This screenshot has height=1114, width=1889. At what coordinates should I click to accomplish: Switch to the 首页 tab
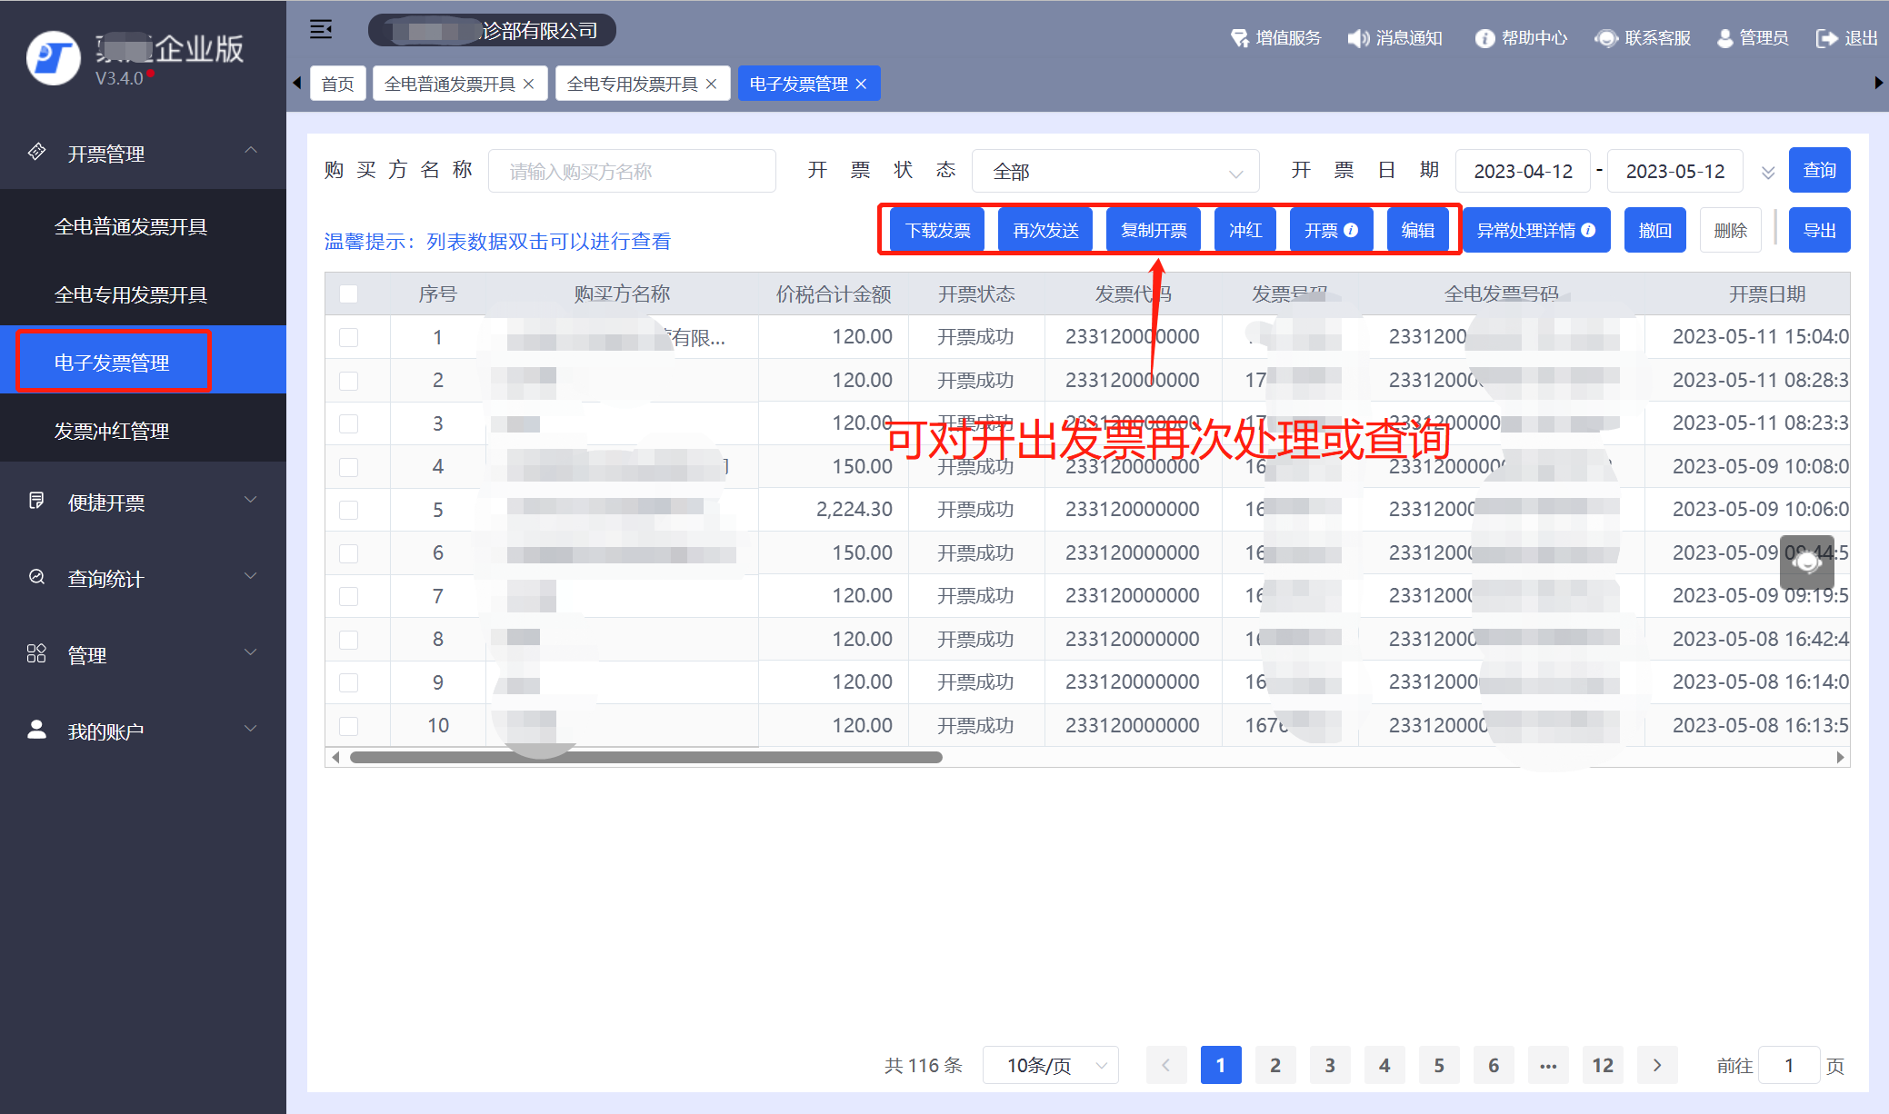pos(338,84)
